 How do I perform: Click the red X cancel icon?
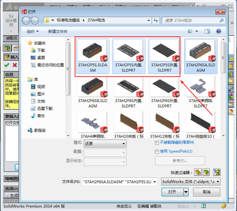point(15,65)
